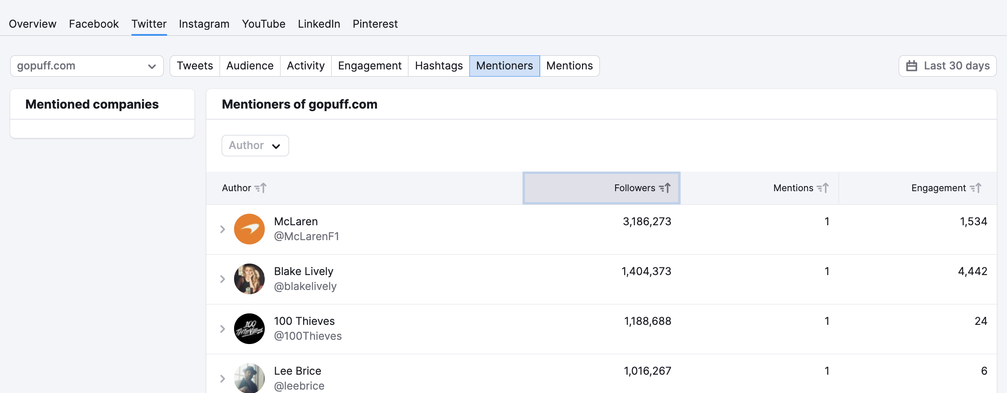Click engagement value 4,442
This screenshot has width=1007, height=393.
[x=972, y=271]
